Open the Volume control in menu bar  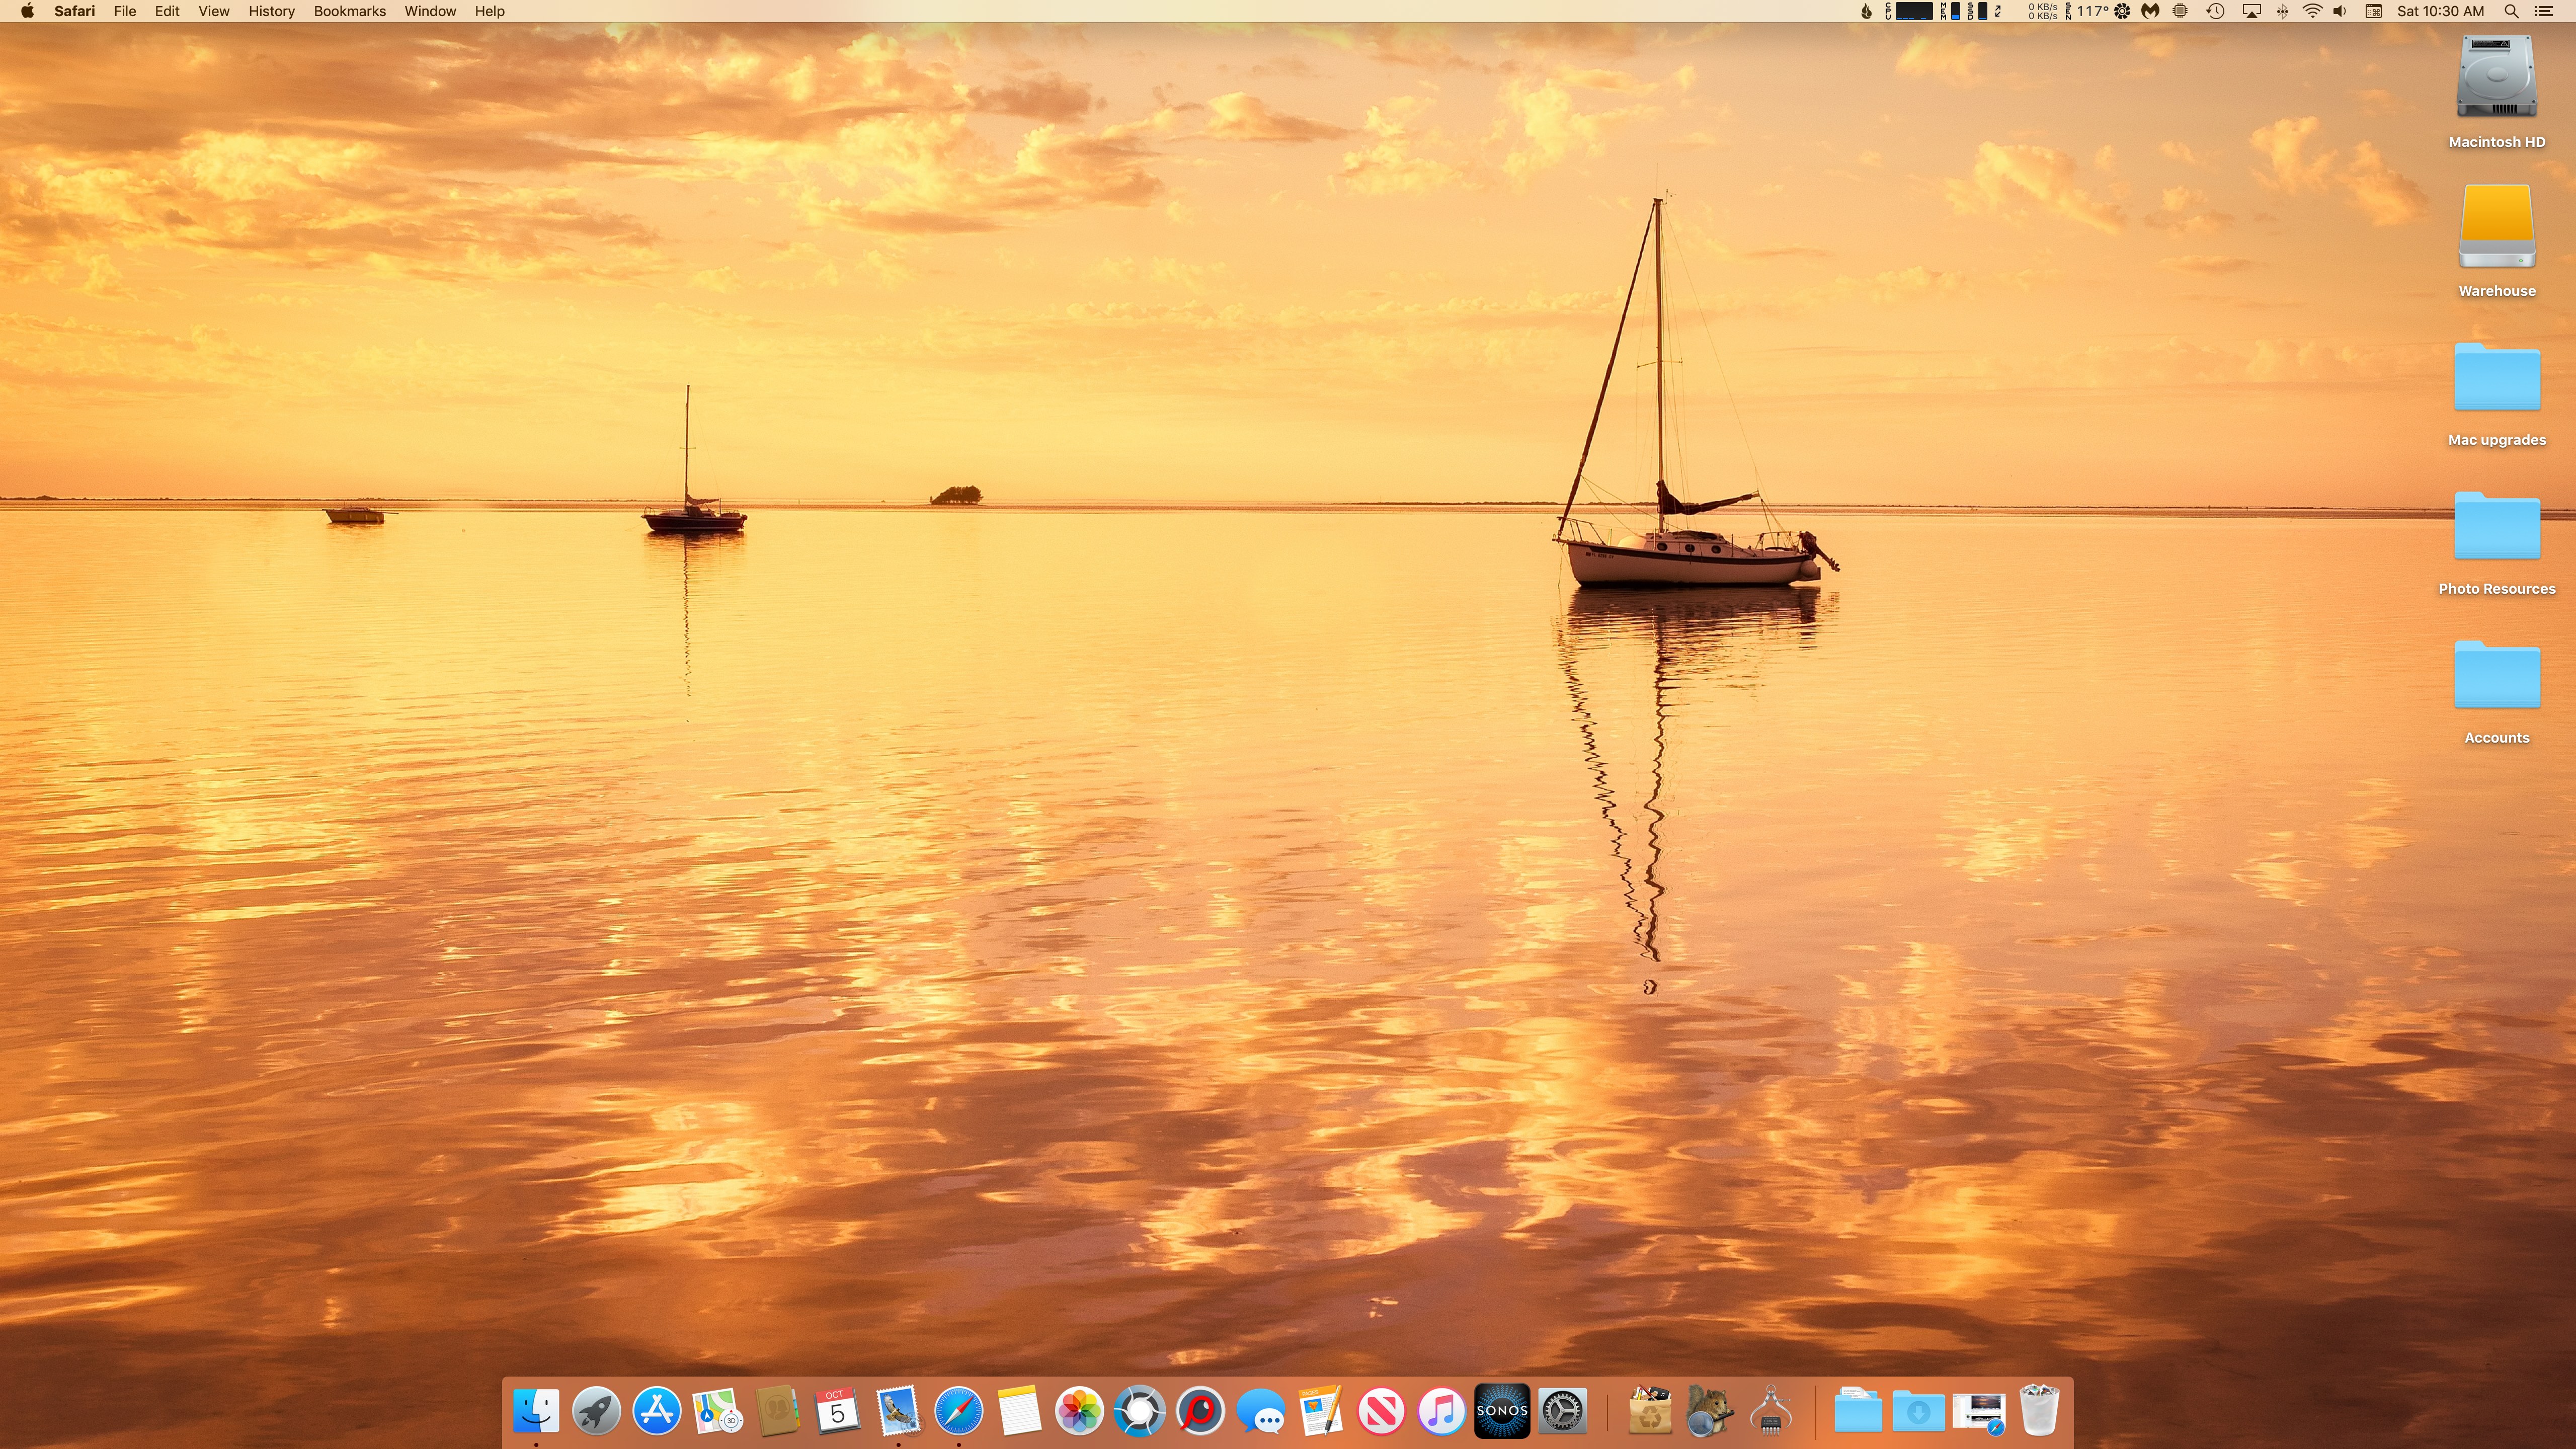(2340, 11)
